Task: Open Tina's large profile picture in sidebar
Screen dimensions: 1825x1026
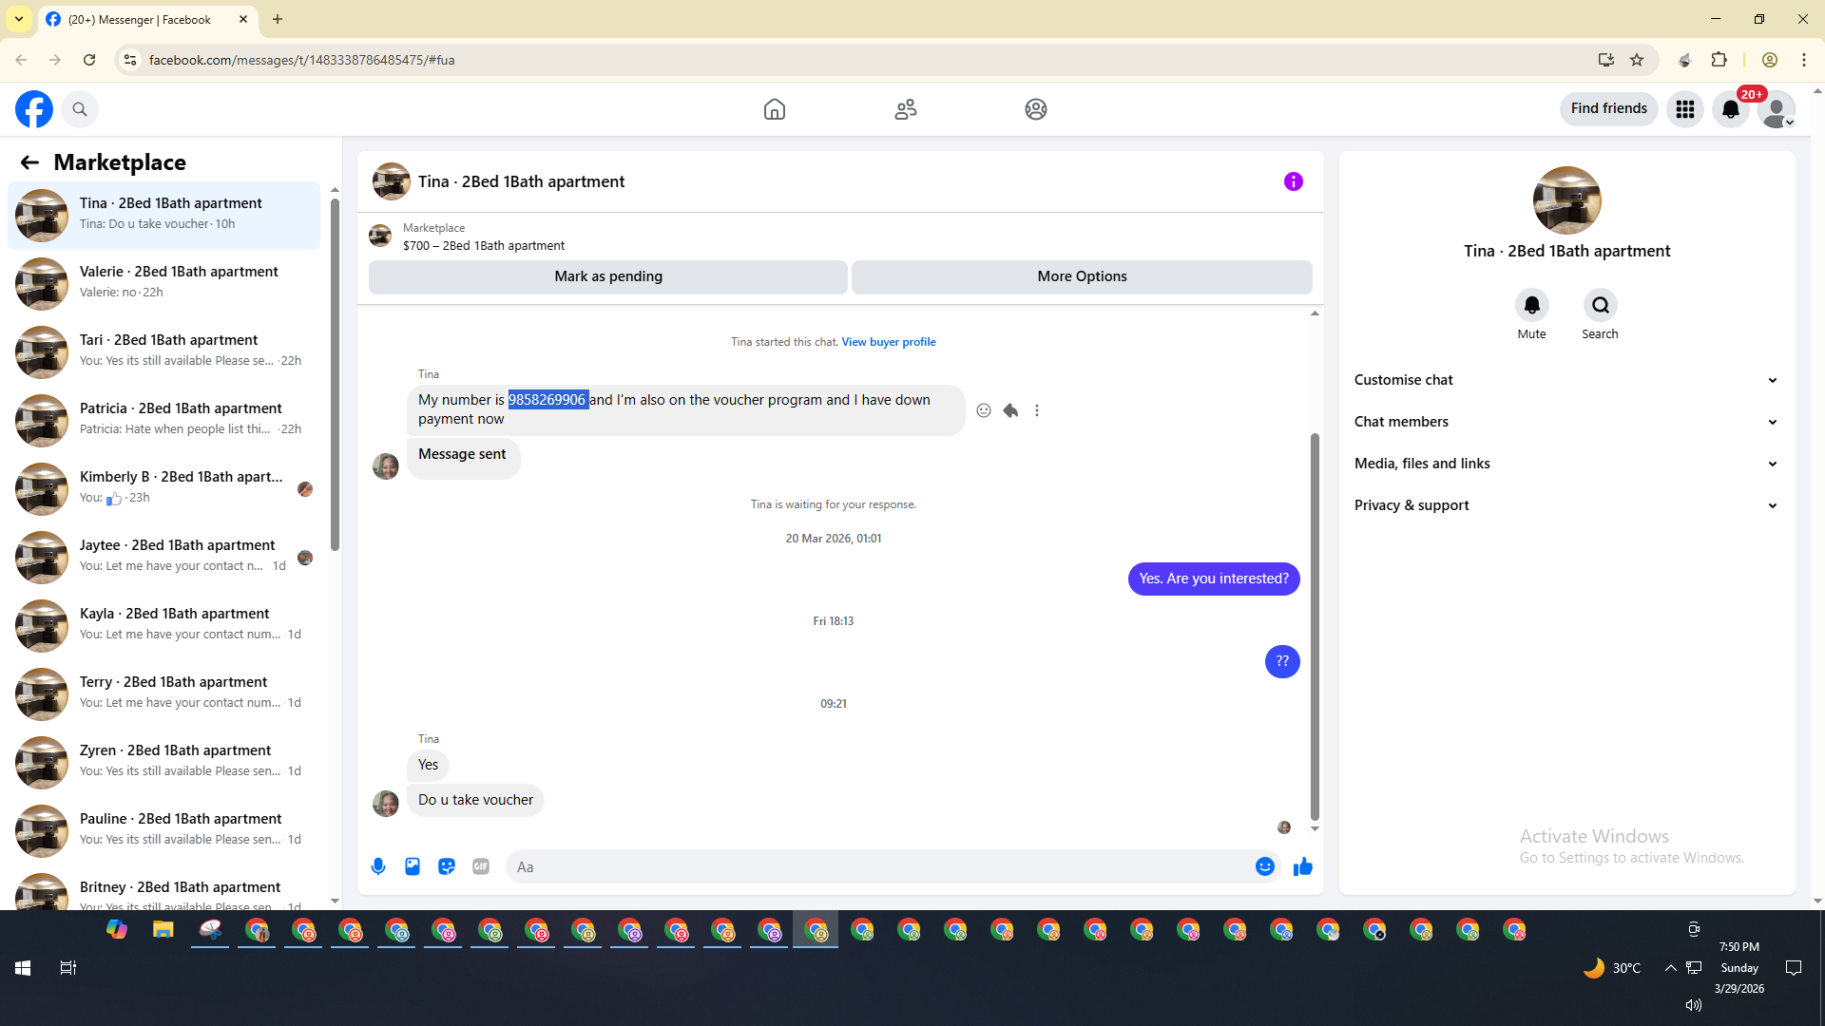Action: tap(1566, 200)
